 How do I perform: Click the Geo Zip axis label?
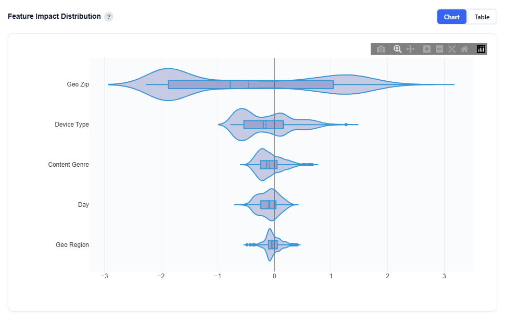pos(78,84)
